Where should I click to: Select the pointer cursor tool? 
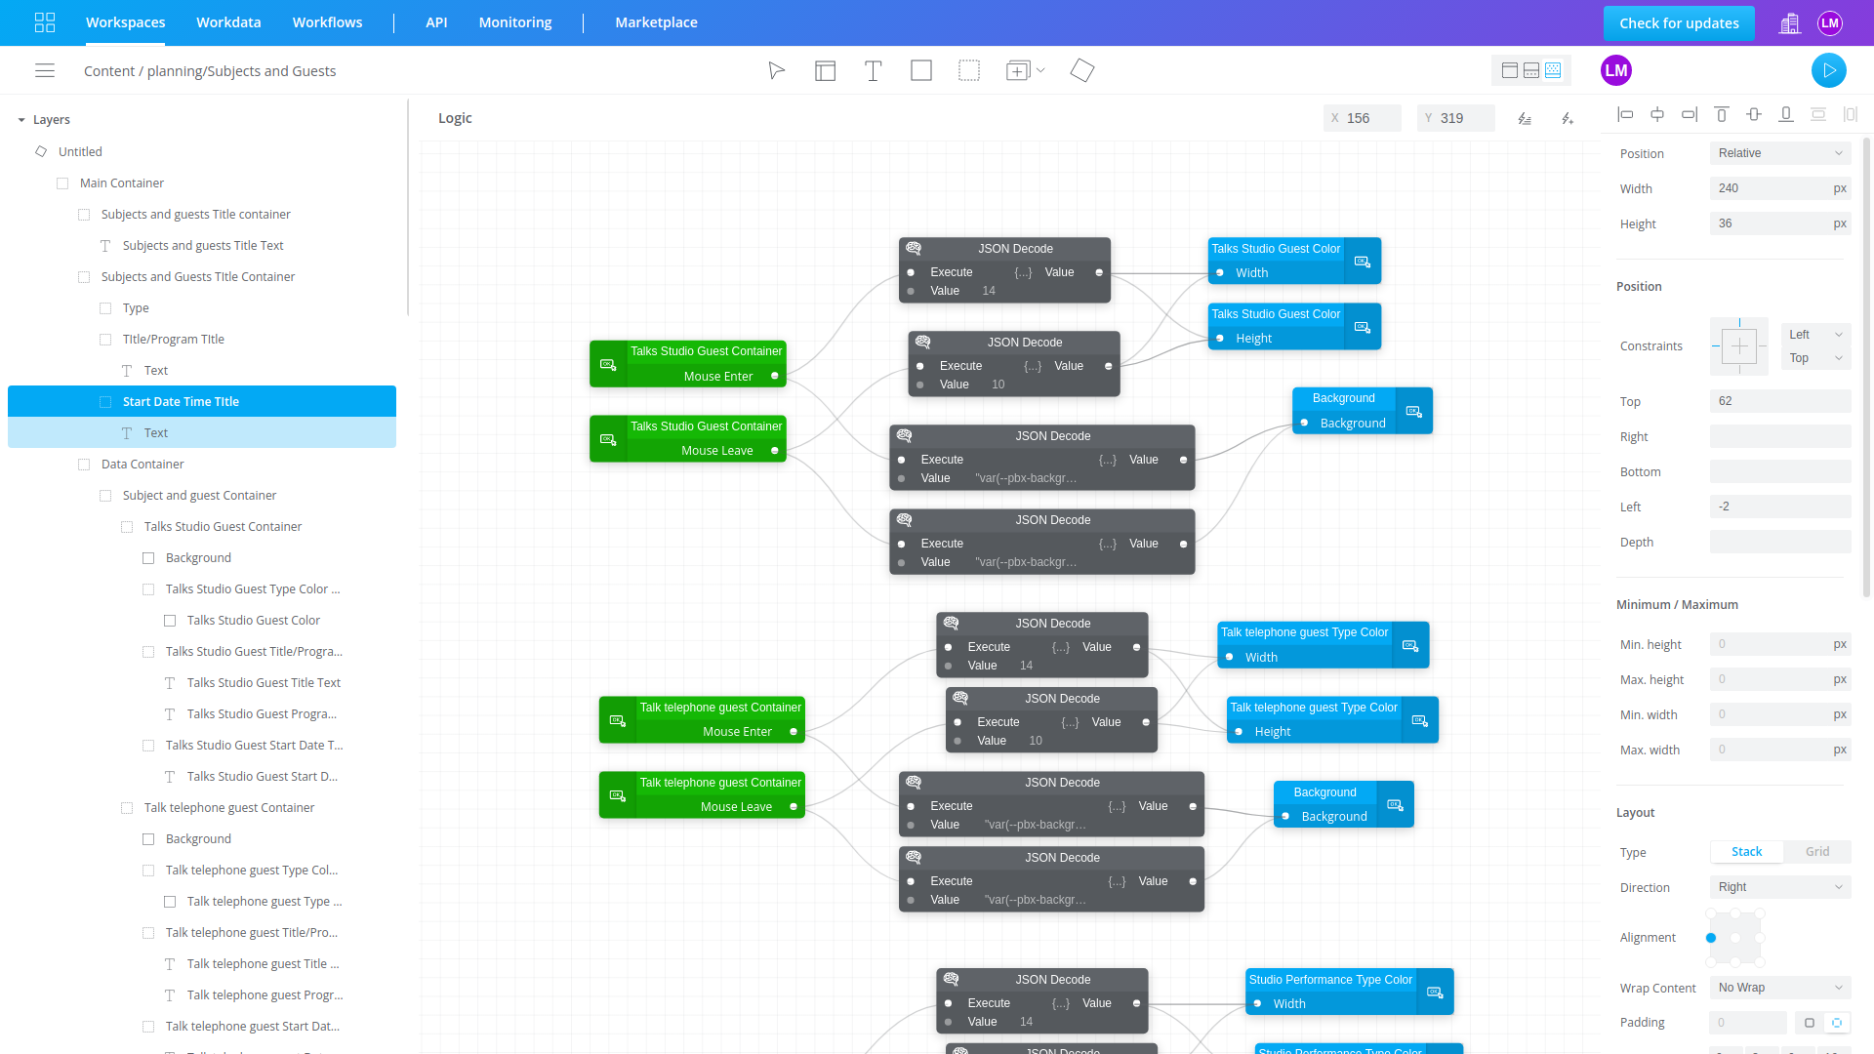776,70
